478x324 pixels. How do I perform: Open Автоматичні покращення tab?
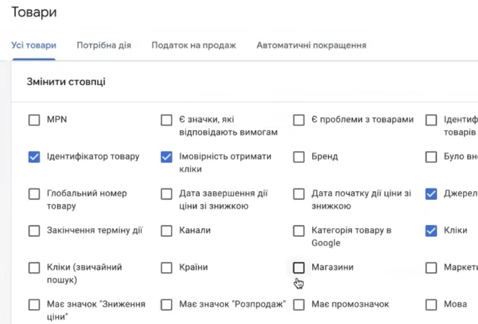[x=311, y=45]
